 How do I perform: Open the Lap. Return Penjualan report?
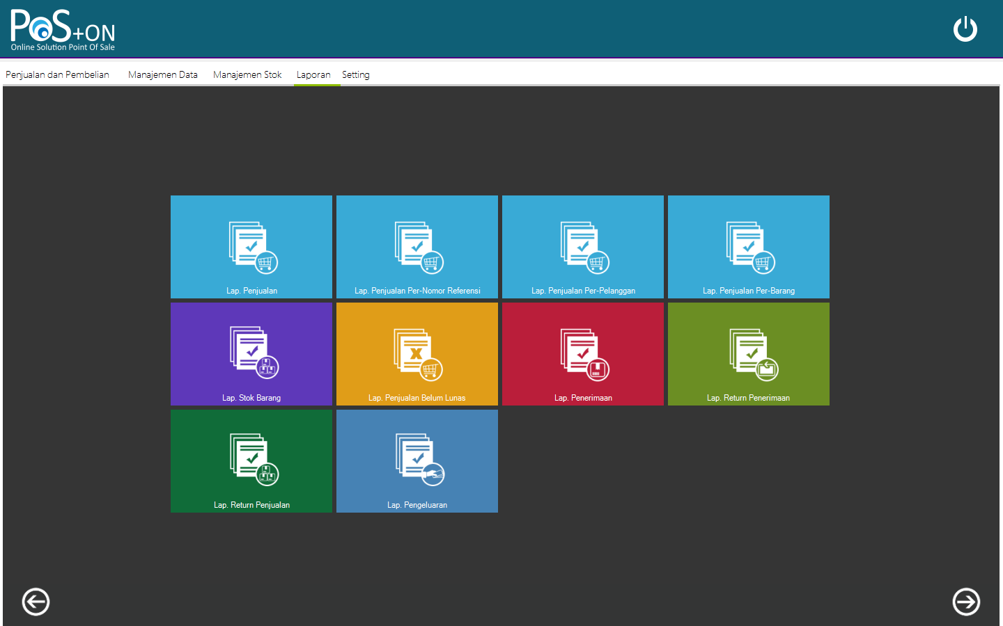[x=251, y=460]
